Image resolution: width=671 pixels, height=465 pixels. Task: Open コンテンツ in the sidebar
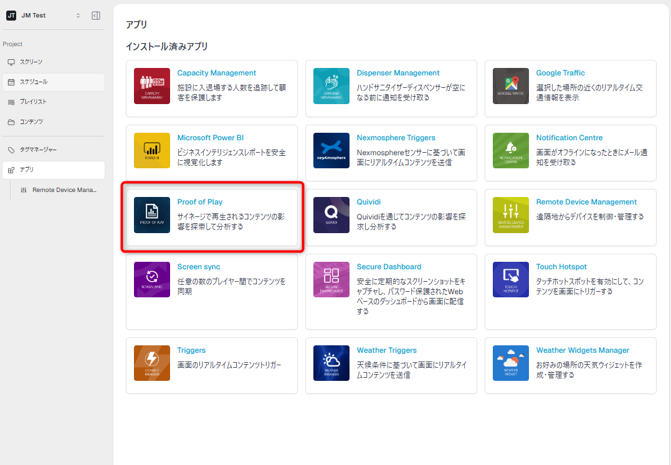coord(54,122)
